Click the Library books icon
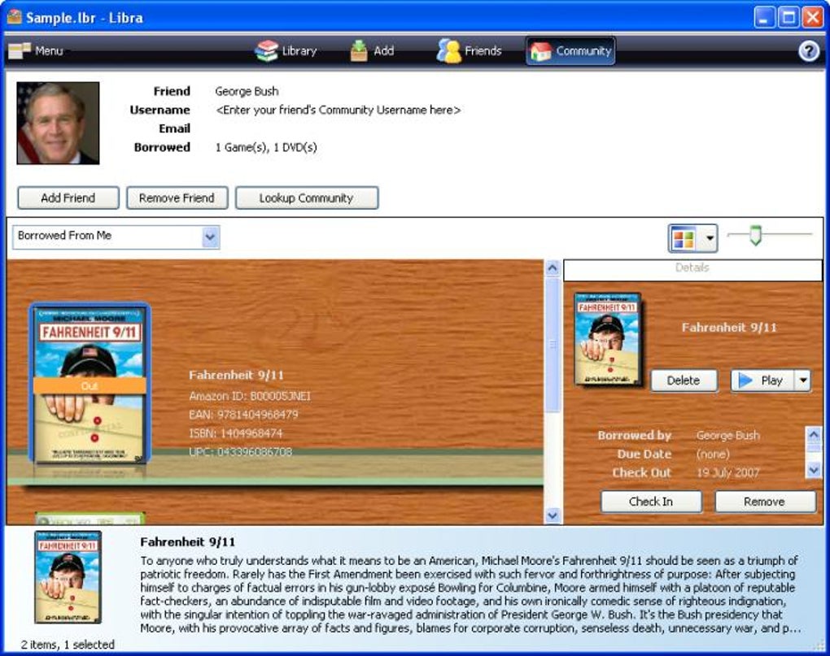This screenshot has width=830, height=656. pyautogui.click(x=266, y=50)
